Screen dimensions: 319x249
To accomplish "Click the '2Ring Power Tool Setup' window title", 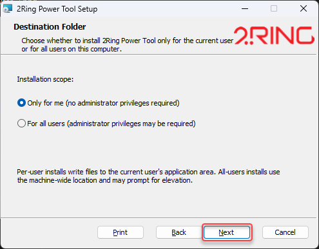I will click(x=57, y=9).
